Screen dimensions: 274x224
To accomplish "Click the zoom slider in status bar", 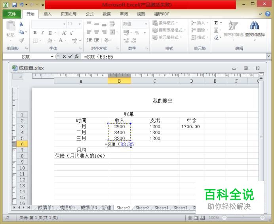I will pos(243,218).
